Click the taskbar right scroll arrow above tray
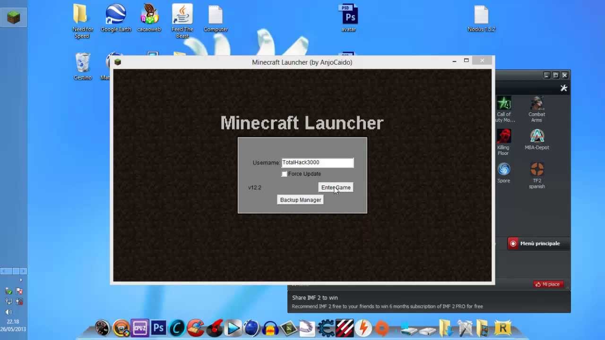 [23, 271]
